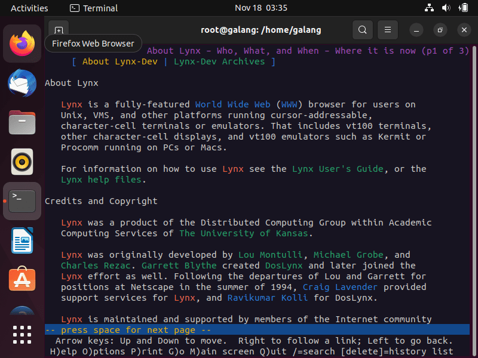Follow the Ravikumar Kolli link

(x=268, y=298)
